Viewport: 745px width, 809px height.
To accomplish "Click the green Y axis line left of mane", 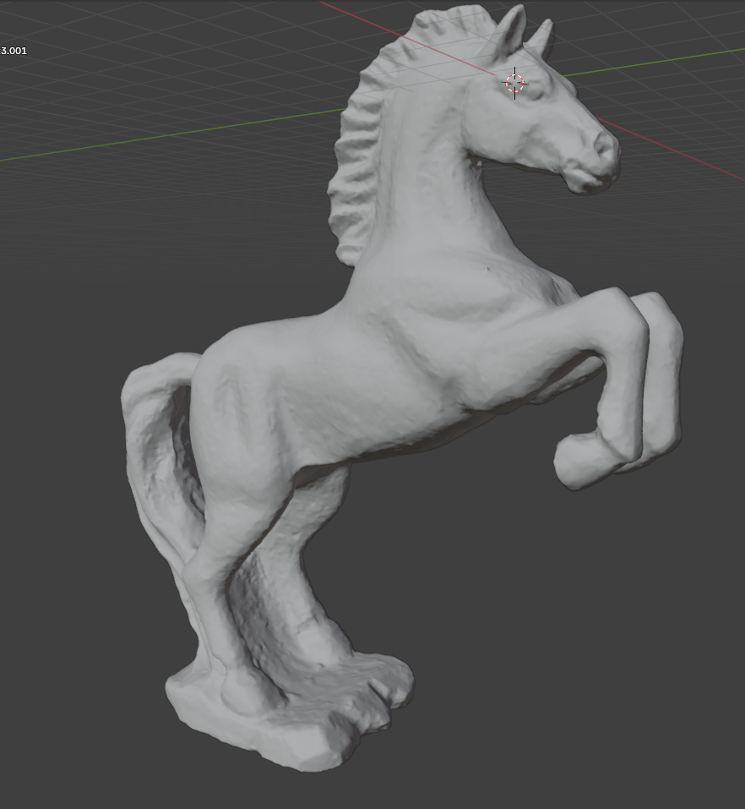I will [169, 136].
